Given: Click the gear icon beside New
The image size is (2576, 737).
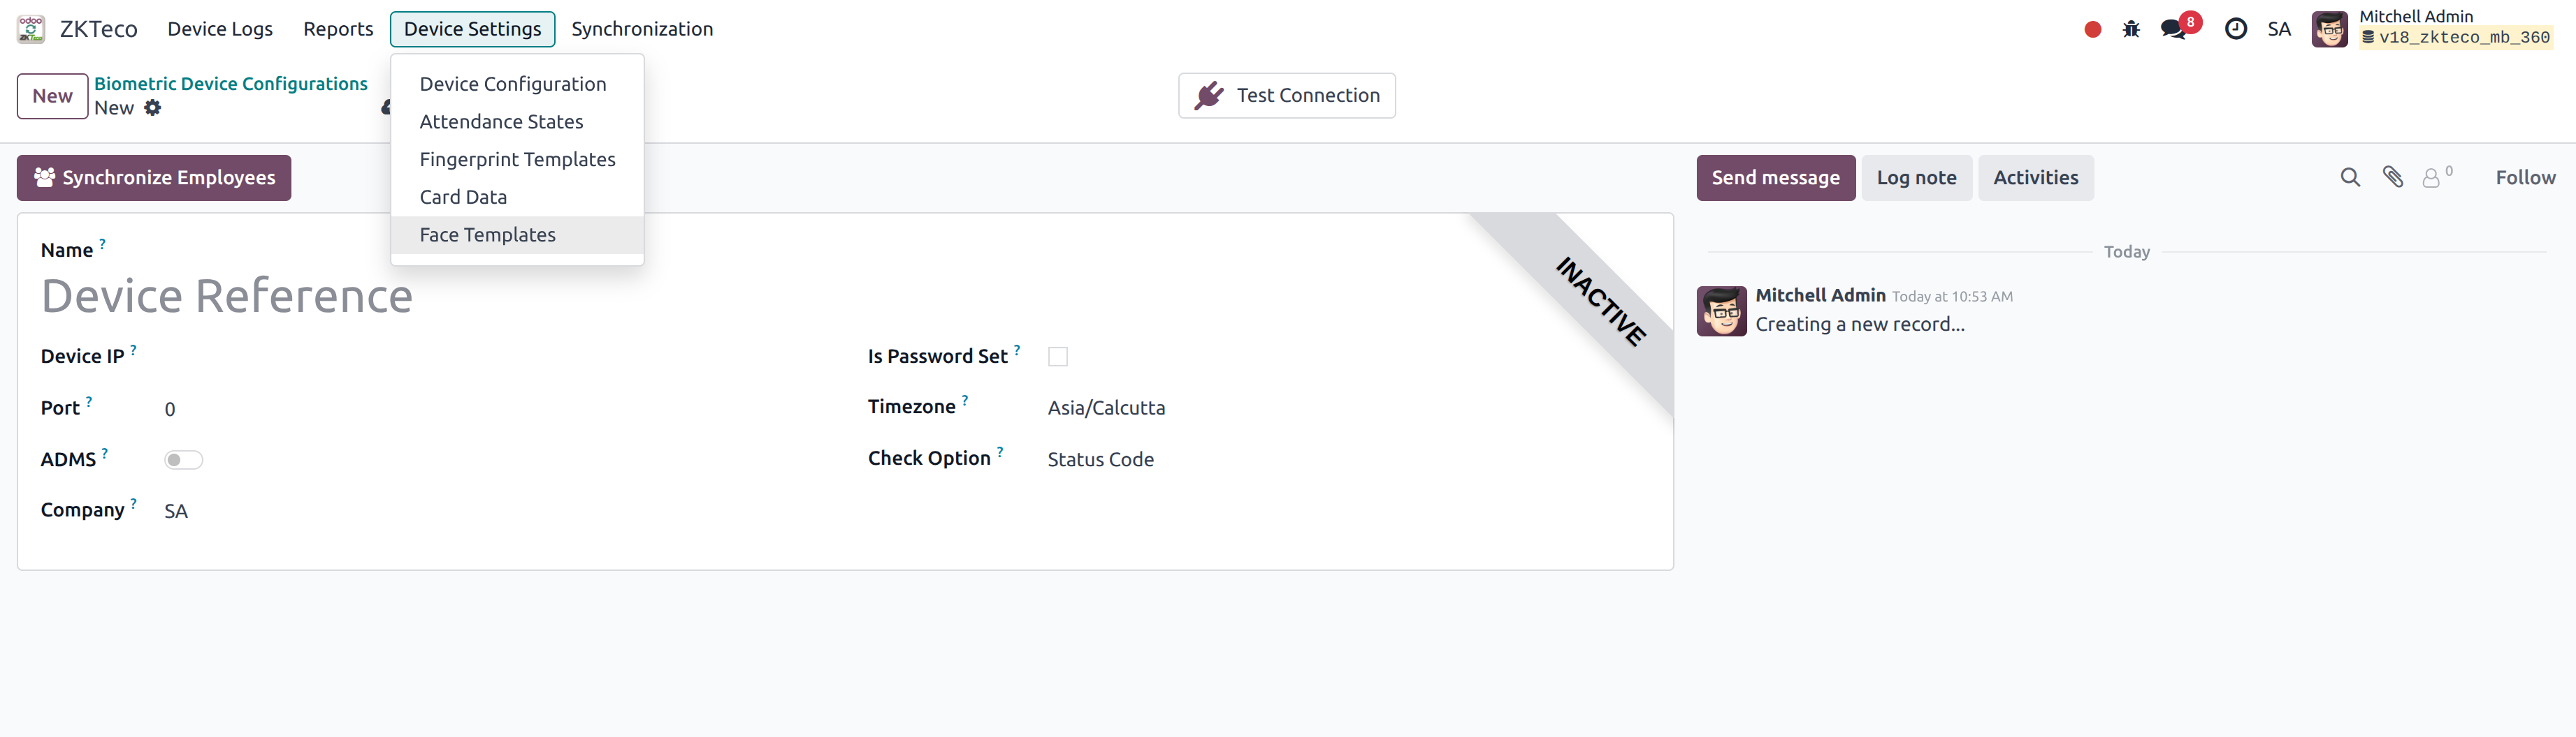Looking at the screenshot, I should (152, 108).
